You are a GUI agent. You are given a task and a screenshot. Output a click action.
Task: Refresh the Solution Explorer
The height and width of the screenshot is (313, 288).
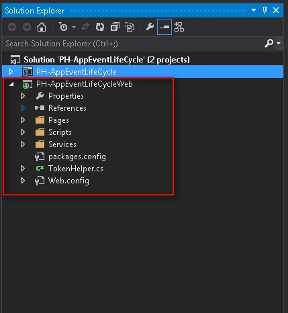pos(100,27)
